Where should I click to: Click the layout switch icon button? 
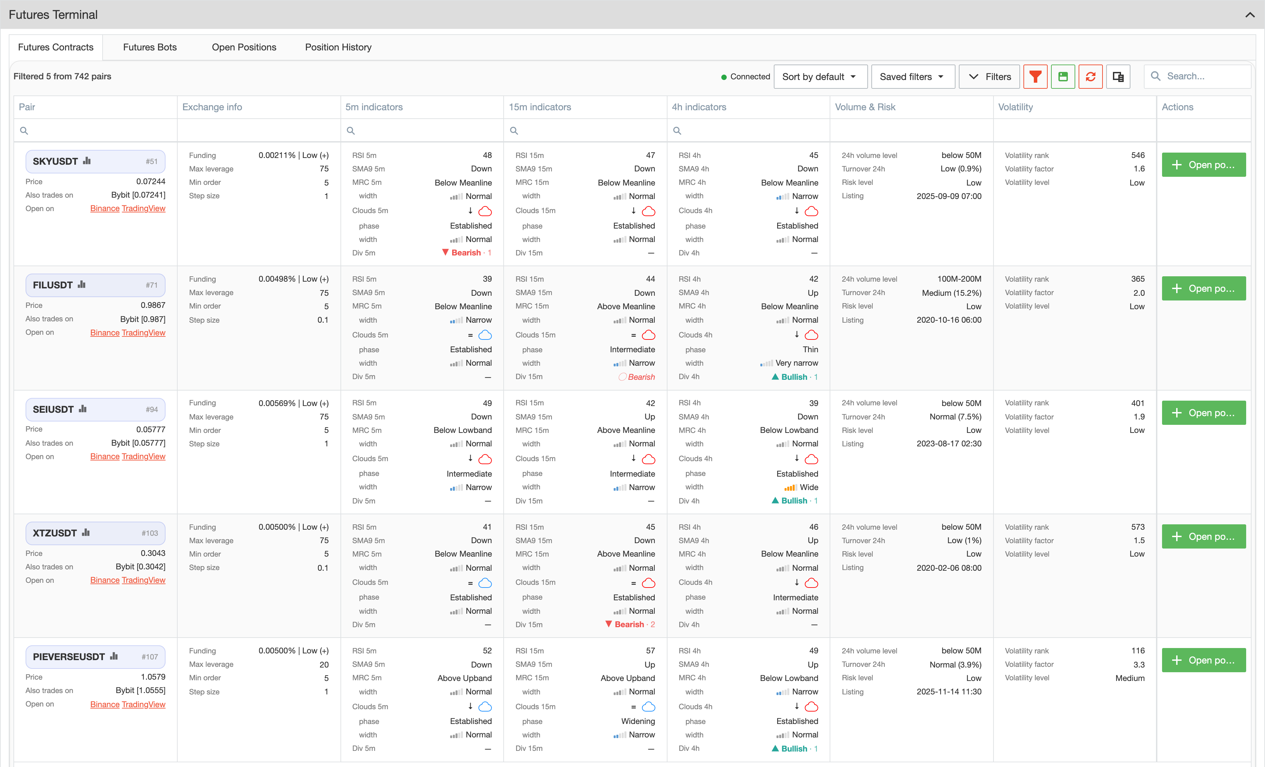[1118, 76]
